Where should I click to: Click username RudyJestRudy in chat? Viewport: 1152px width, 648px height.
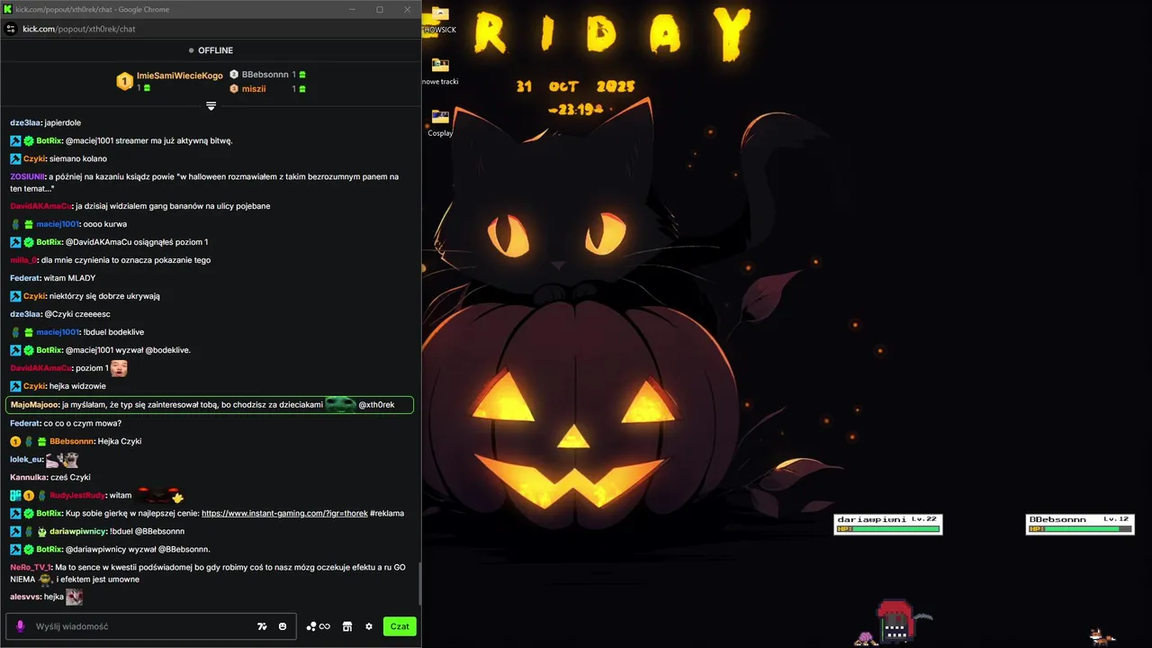[x=77, y=495]
